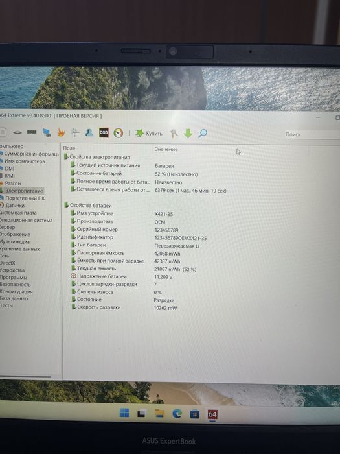This screenshot has height=454, width=340.
Task: Click the AIDA64 taskbar icon
Action: coord(212,414)
